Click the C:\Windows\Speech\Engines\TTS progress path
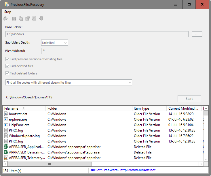This screenshot has width=211, height=176. [x=29, y=97]
